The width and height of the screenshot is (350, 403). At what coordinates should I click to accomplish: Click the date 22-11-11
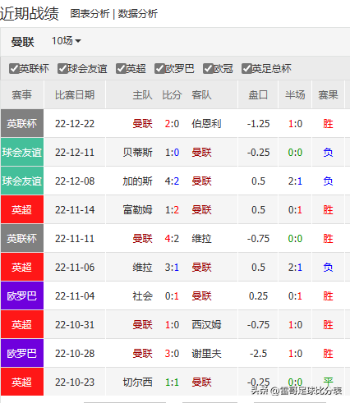pyautogui.click(x=75, y=239)
